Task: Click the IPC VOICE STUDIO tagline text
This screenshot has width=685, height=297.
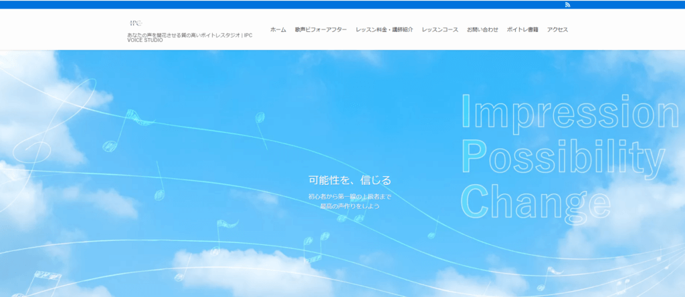Action: [189, 37]
